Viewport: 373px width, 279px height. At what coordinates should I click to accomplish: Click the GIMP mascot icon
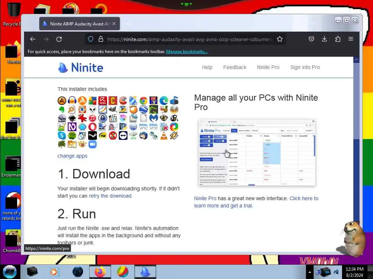[x=113, y=109]
